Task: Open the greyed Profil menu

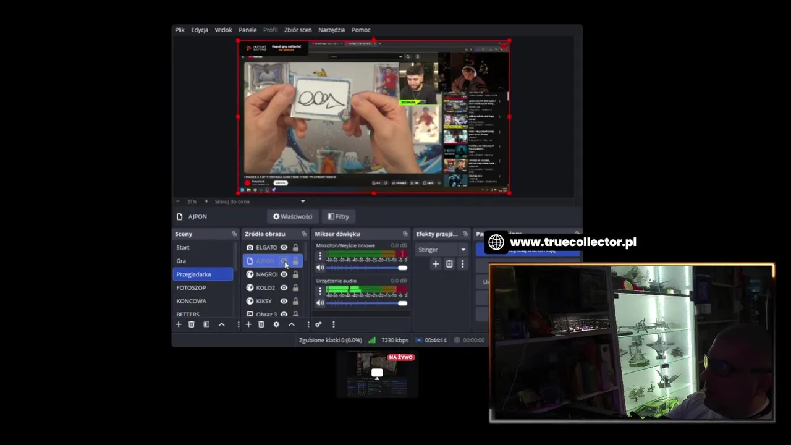Action: point(270,30)
